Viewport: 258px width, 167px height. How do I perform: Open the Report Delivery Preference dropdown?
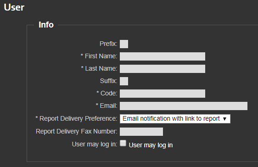[175, 119]
